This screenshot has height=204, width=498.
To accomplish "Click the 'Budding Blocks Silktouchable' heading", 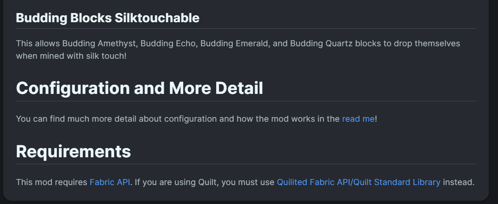I will (x=107, y=18).
